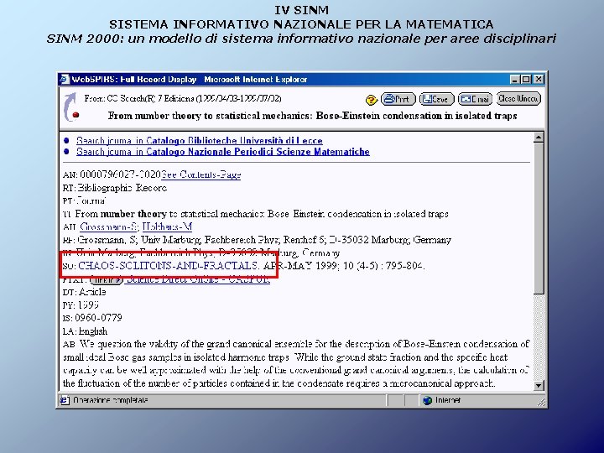Open Search journal in Catalogo Biblioteche Università di Lecce

click(199, 140)
